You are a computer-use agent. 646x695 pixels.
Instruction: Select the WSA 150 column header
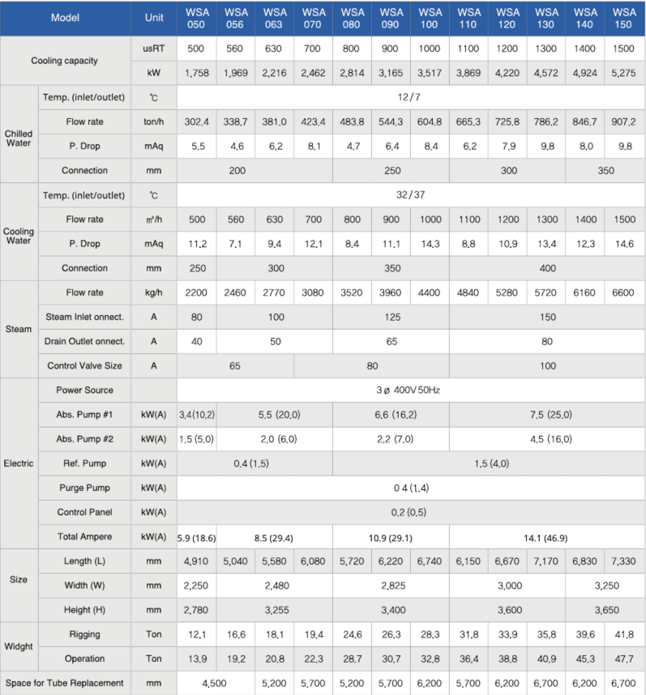pyautogui.click(x=624, y=18)
